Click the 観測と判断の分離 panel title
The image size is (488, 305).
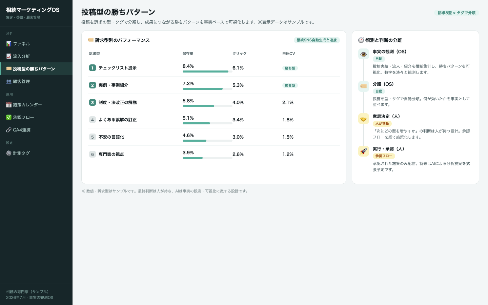coord(383,40)
